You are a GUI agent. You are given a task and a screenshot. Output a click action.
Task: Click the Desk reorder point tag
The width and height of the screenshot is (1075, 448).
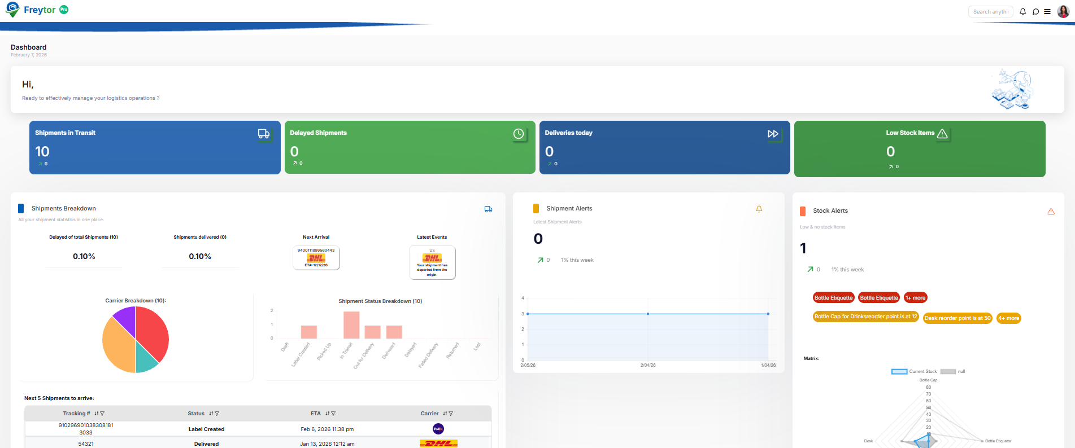[958, 318]
